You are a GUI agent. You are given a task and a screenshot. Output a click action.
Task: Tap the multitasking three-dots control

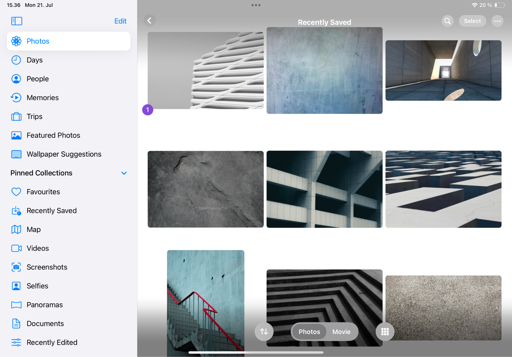click(256, 5)
